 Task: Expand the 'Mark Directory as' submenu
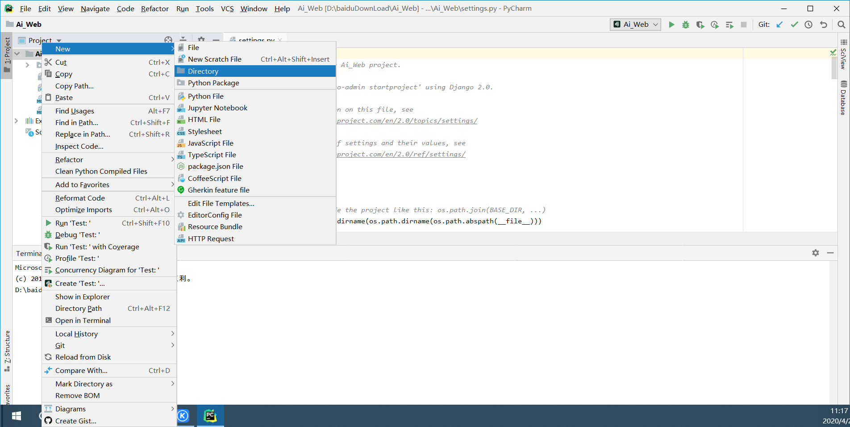click(83, 384)
